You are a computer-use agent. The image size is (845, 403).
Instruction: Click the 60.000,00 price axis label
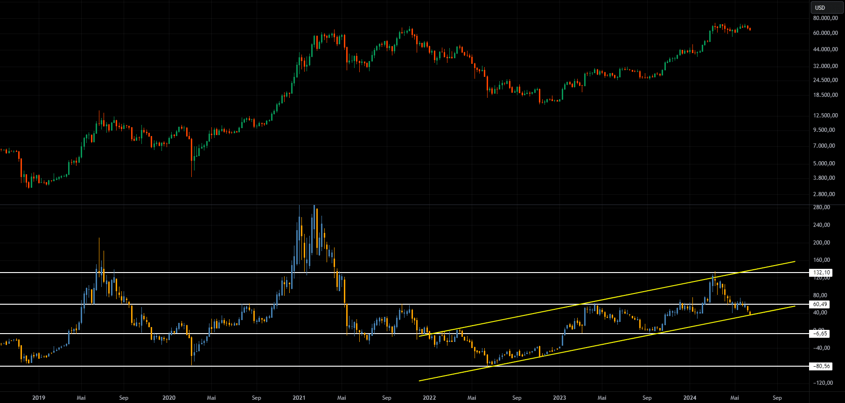825,33
